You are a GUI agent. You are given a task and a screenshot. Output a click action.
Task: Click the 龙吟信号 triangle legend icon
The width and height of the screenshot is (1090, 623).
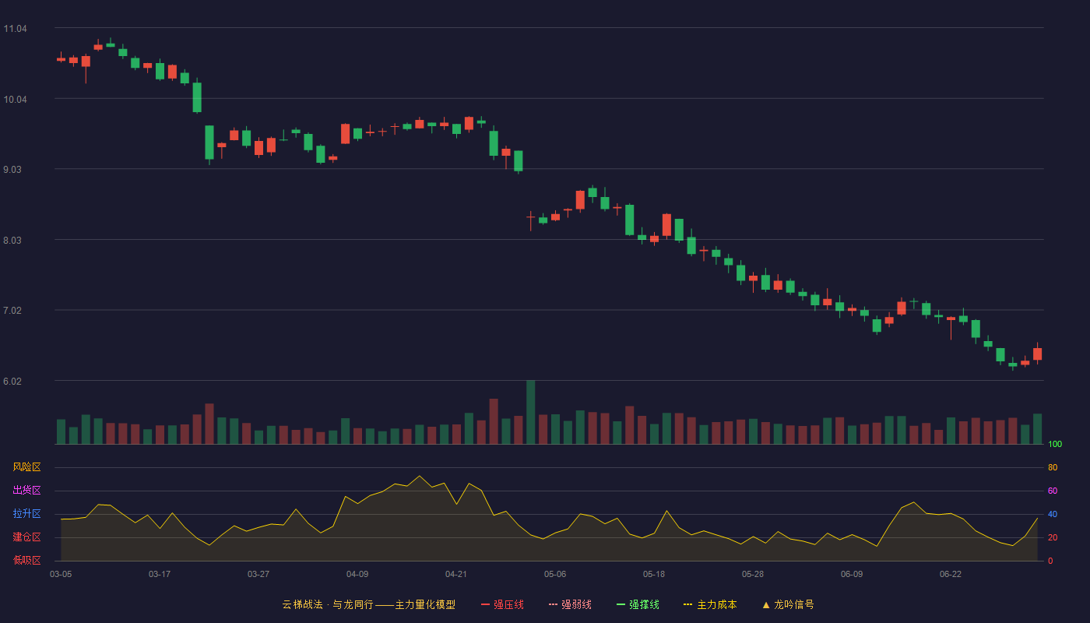click(766, 604)
